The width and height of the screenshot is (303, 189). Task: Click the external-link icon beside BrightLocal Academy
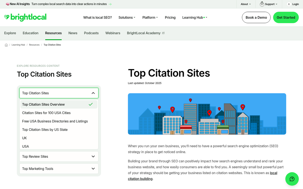point(163,33)
